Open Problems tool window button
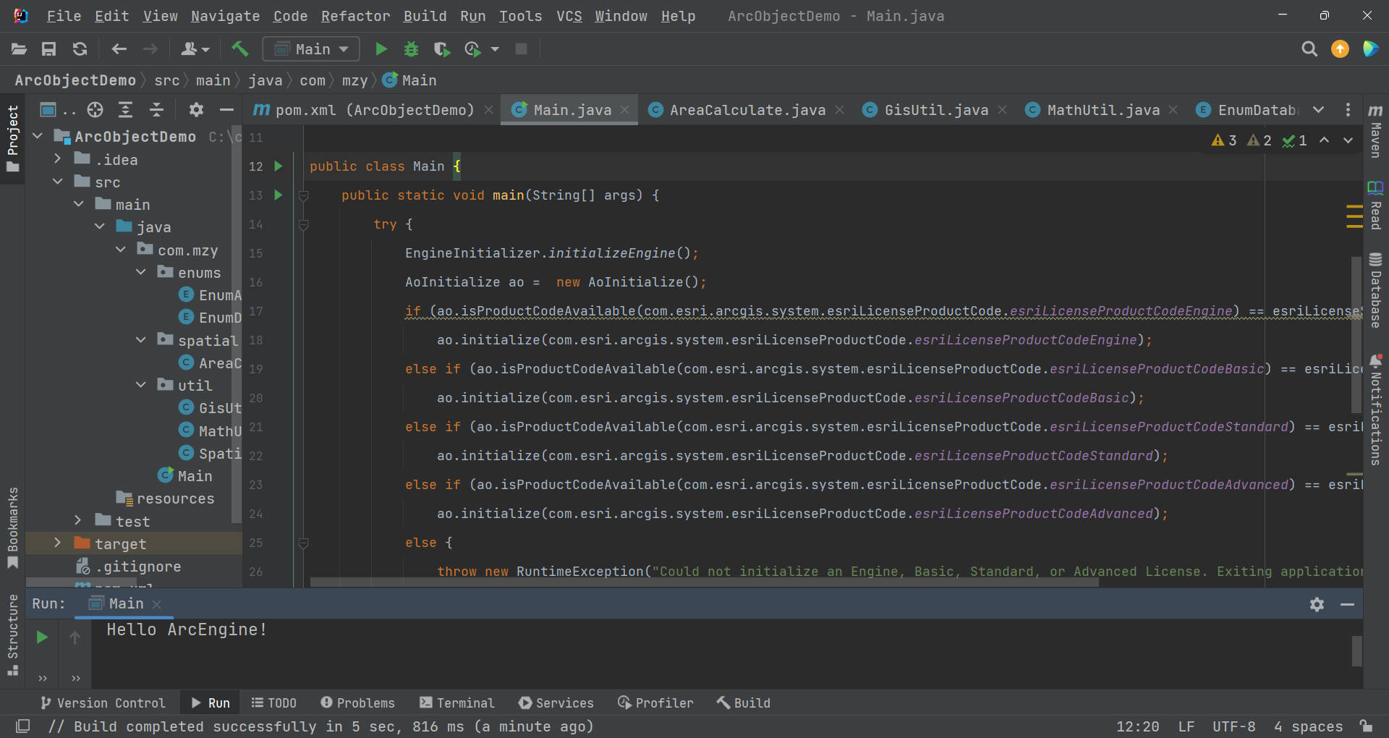This screenshot has width=1389, height=738. pos(358,703)
